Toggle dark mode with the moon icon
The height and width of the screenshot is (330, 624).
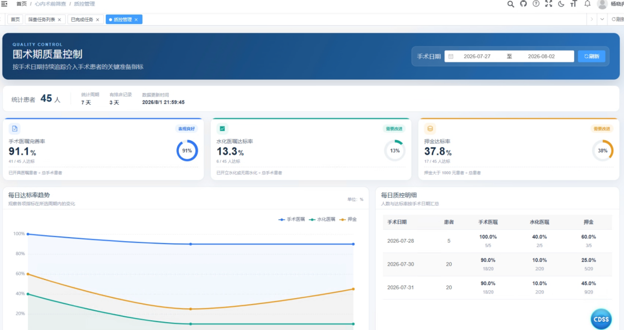(561, 4)
